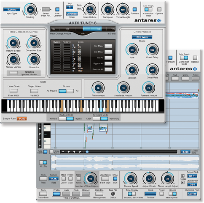Image resolution: width=204 pixels, height=203 pixels.
Task: Click the Amplitude Amount knob
Action: click(123, 88)
